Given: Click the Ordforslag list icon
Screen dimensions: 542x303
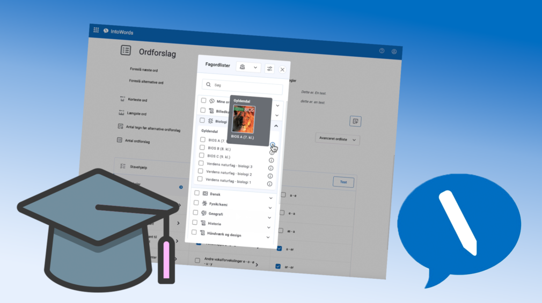Looking at the screenshot, I should 126,50.
